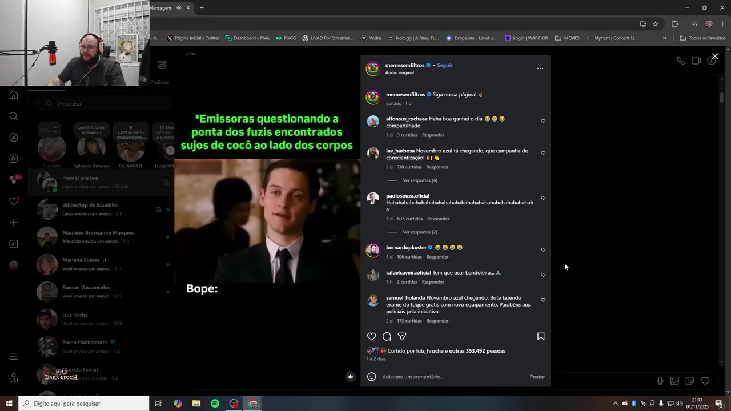Show the 'outras 353.492 pessoas' likes list

point(477,351)
